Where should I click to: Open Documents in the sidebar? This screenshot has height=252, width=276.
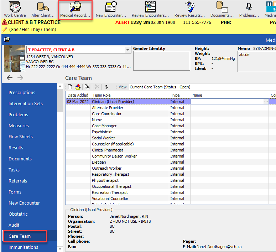tap(20, 159)
